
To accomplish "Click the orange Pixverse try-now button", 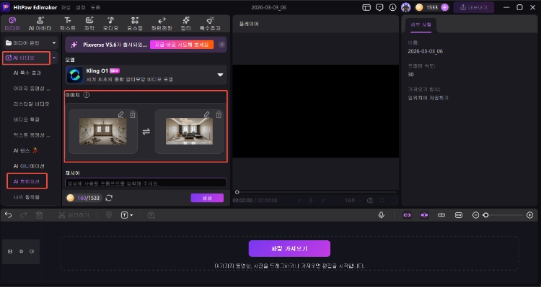I will click(x=182, y=45).
